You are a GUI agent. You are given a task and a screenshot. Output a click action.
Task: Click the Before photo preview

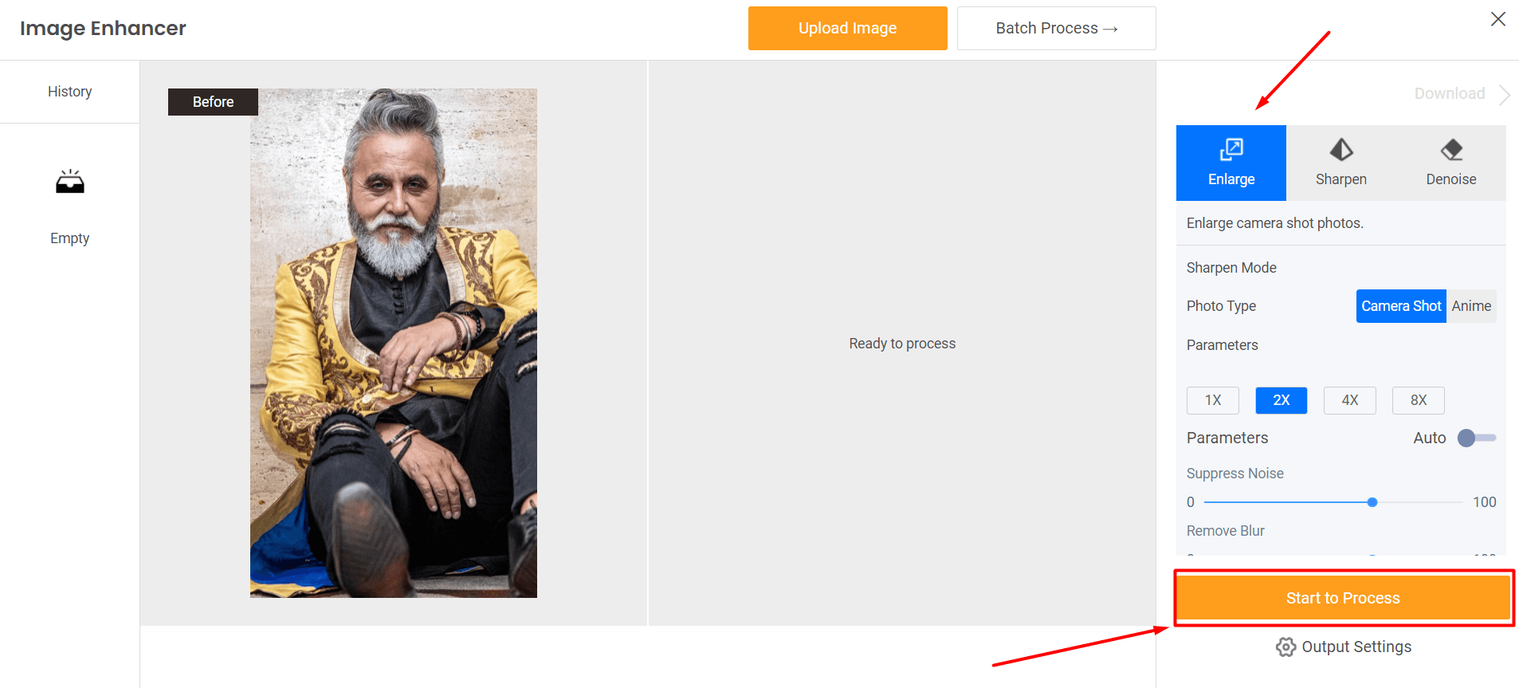(394, 343)
